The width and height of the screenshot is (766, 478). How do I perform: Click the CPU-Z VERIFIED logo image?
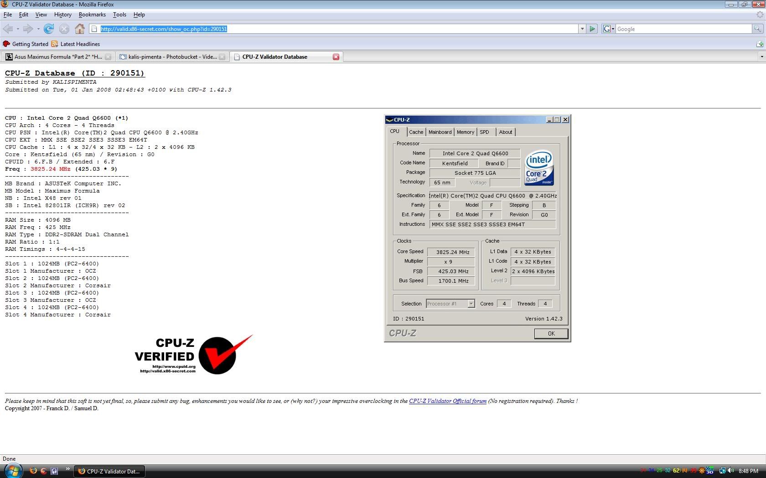click(x=194, y=356)
